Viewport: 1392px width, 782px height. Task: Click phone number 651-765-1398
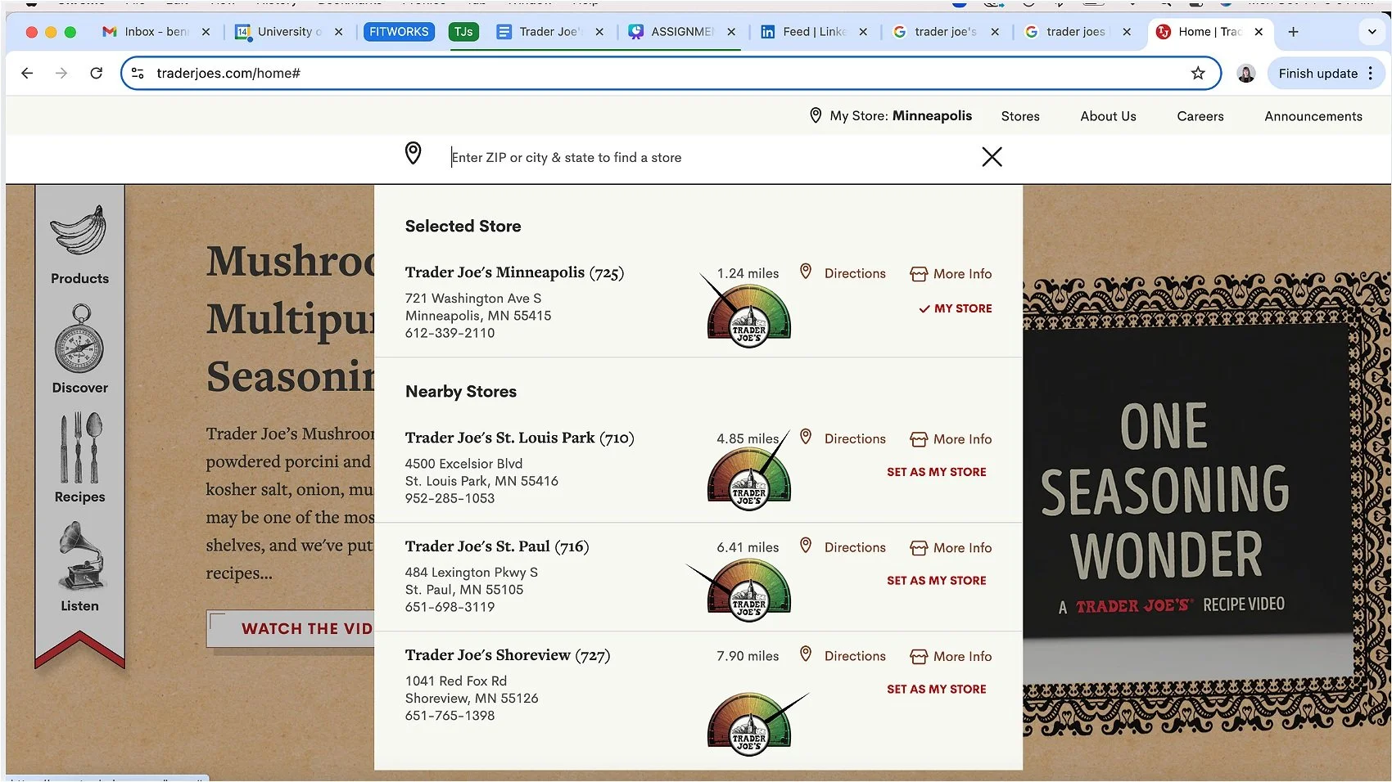point(450,716)
